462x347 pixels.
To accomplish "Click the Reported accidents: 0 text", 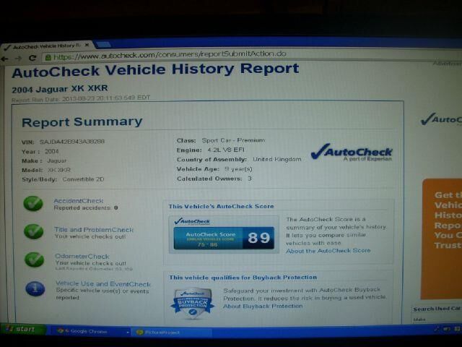I will [86, 207].
